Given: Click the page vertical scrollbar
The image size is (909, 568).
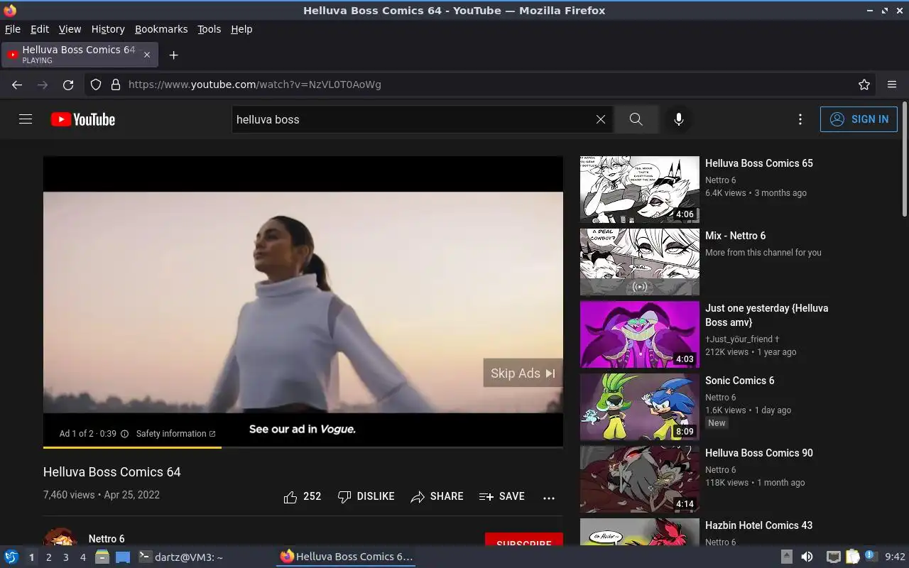Looking at the screenshot, I should pyautogui.click(x=904, y=160).
